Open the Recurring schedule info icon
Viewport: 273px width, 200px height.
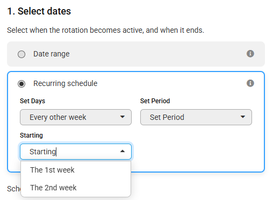tap(250, 83)
